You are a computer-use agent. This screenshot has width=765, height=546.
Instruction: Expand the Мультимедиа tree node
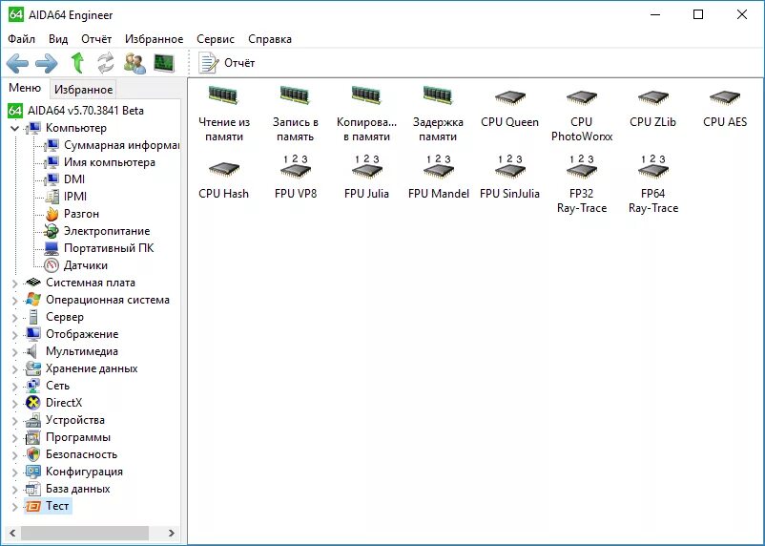tap(14, 352)
